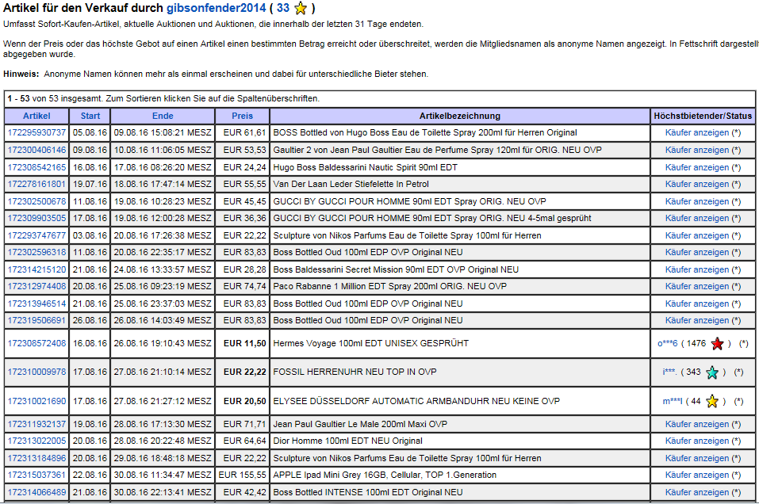Image resolution: width=759 pixels, height=504 pixels.
Task: Open bidder profile i***.
Action: (x=669, y=372)
